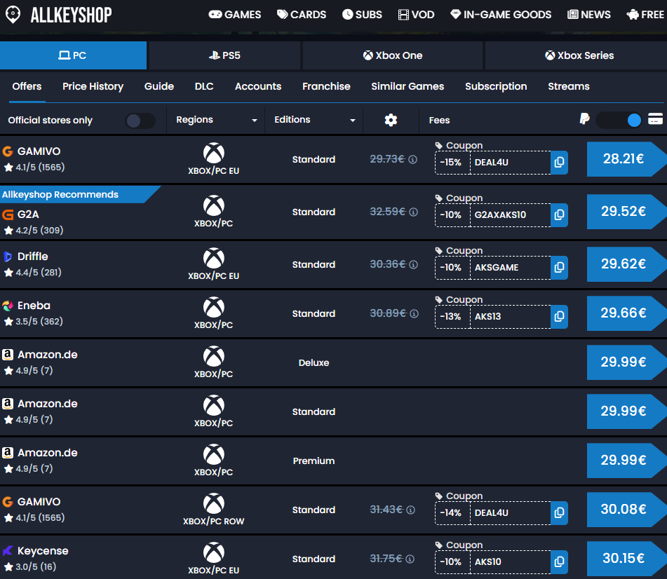
Task: Select the PS5 platform tab
Action: tap(224, 55)
